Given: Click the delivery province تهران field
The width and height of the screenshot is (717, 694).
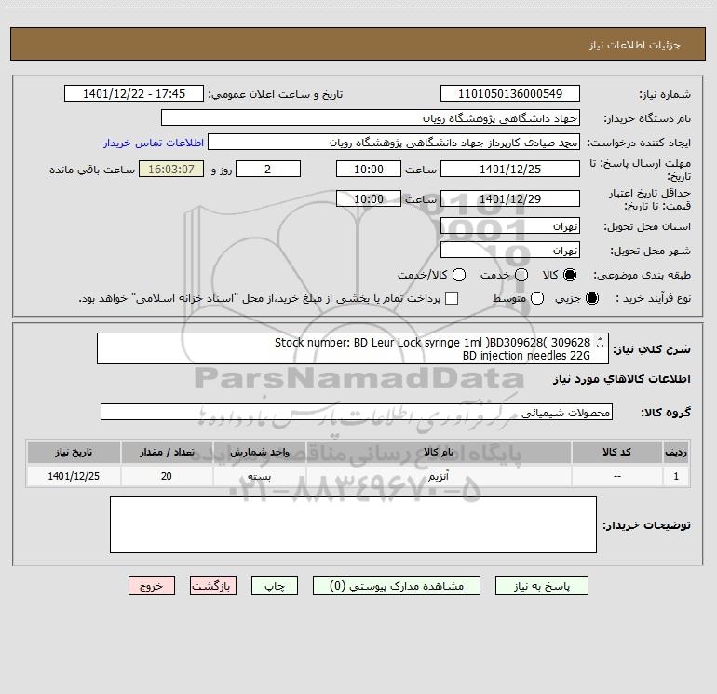Looking at the screenshot, I should point(510,226).
